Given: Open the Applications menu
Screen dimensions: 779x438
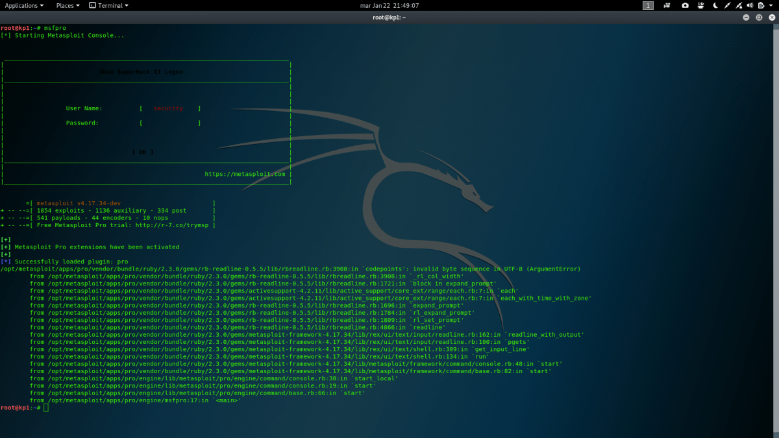Looking at the screenshot, I should 24,5.
